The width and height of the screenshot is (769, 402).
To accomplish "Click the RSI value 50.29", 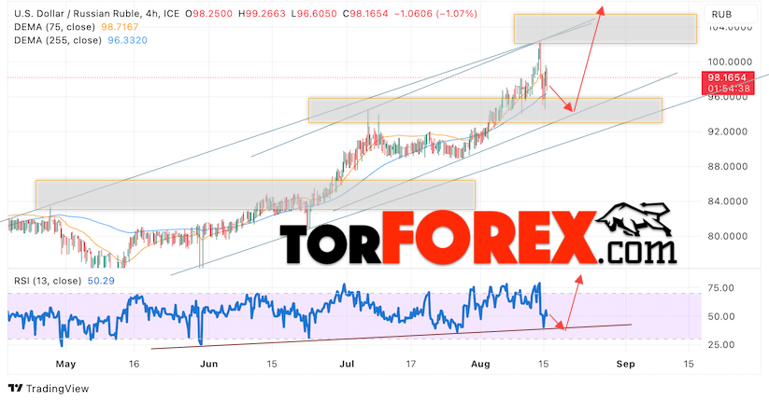I will [101, 281].
